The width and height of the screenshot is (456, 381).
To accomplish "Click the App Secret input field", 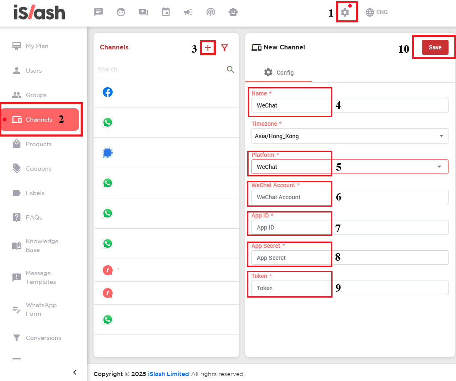I will [x=349, y=258].
